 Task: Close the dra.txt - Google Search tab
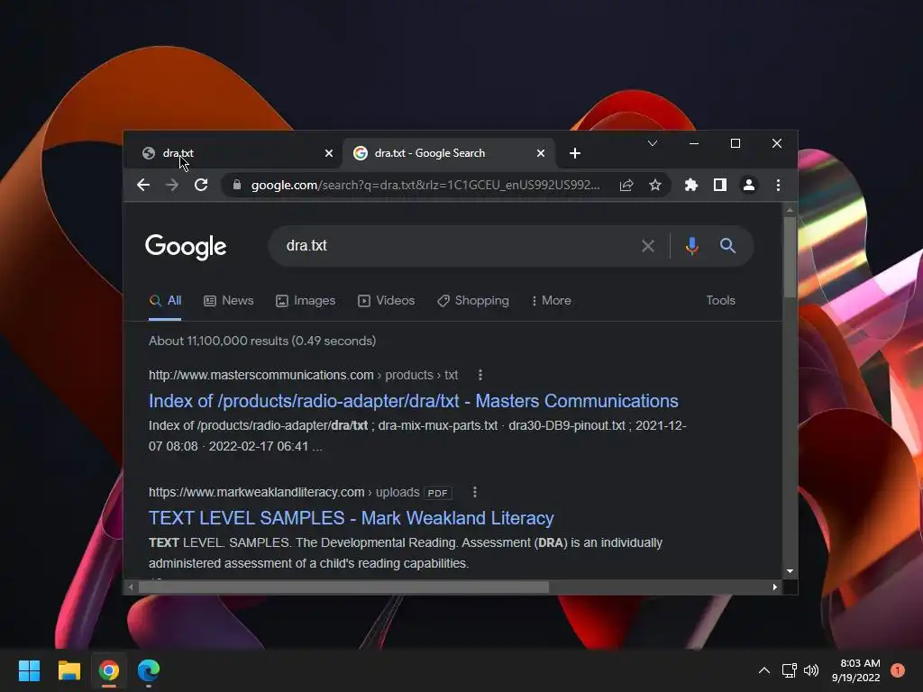click(x=541, y=153)
